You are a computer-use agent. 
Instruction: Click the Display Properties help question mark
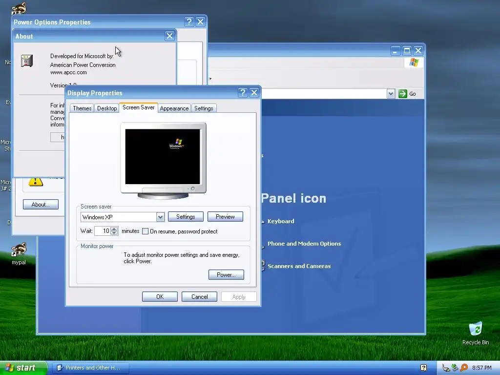point(243,93)
